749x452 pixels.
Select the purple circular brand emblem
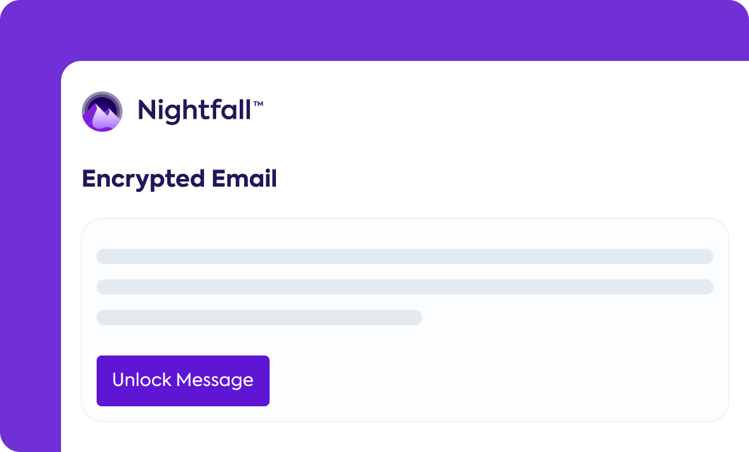(x=101, y=112)
